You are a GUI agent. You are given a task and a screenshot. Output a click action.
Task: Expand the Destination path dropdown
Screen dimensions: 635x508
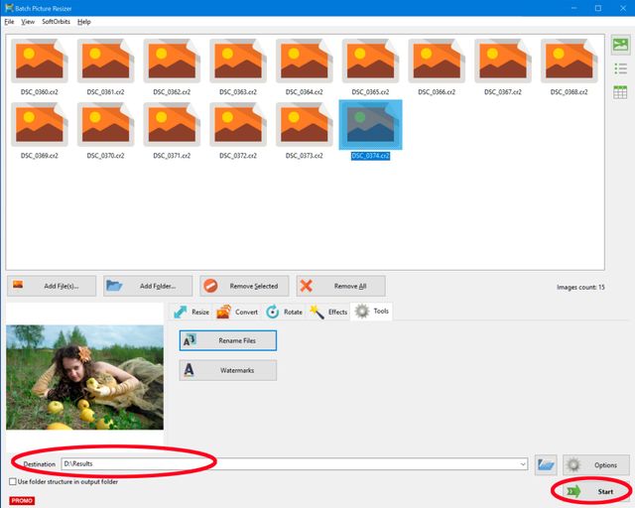point(522,464)
